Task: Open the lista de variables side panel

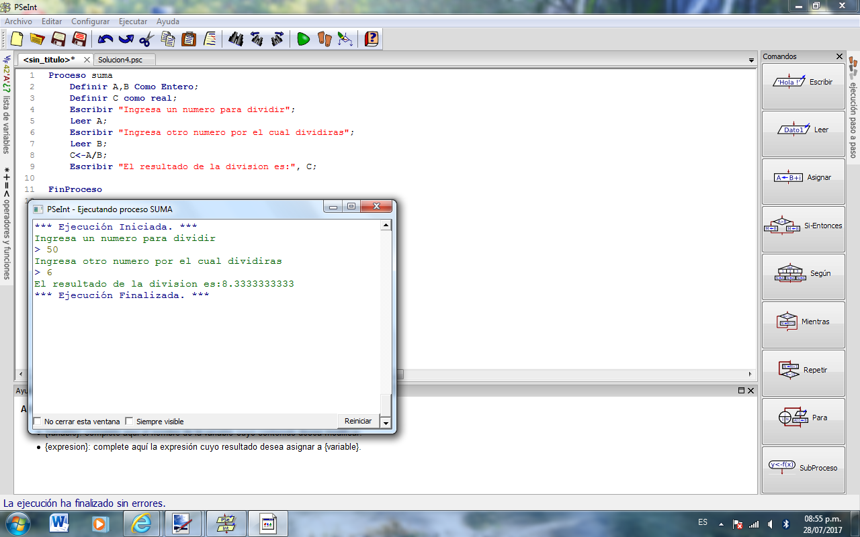Action: tap(6, 105)
